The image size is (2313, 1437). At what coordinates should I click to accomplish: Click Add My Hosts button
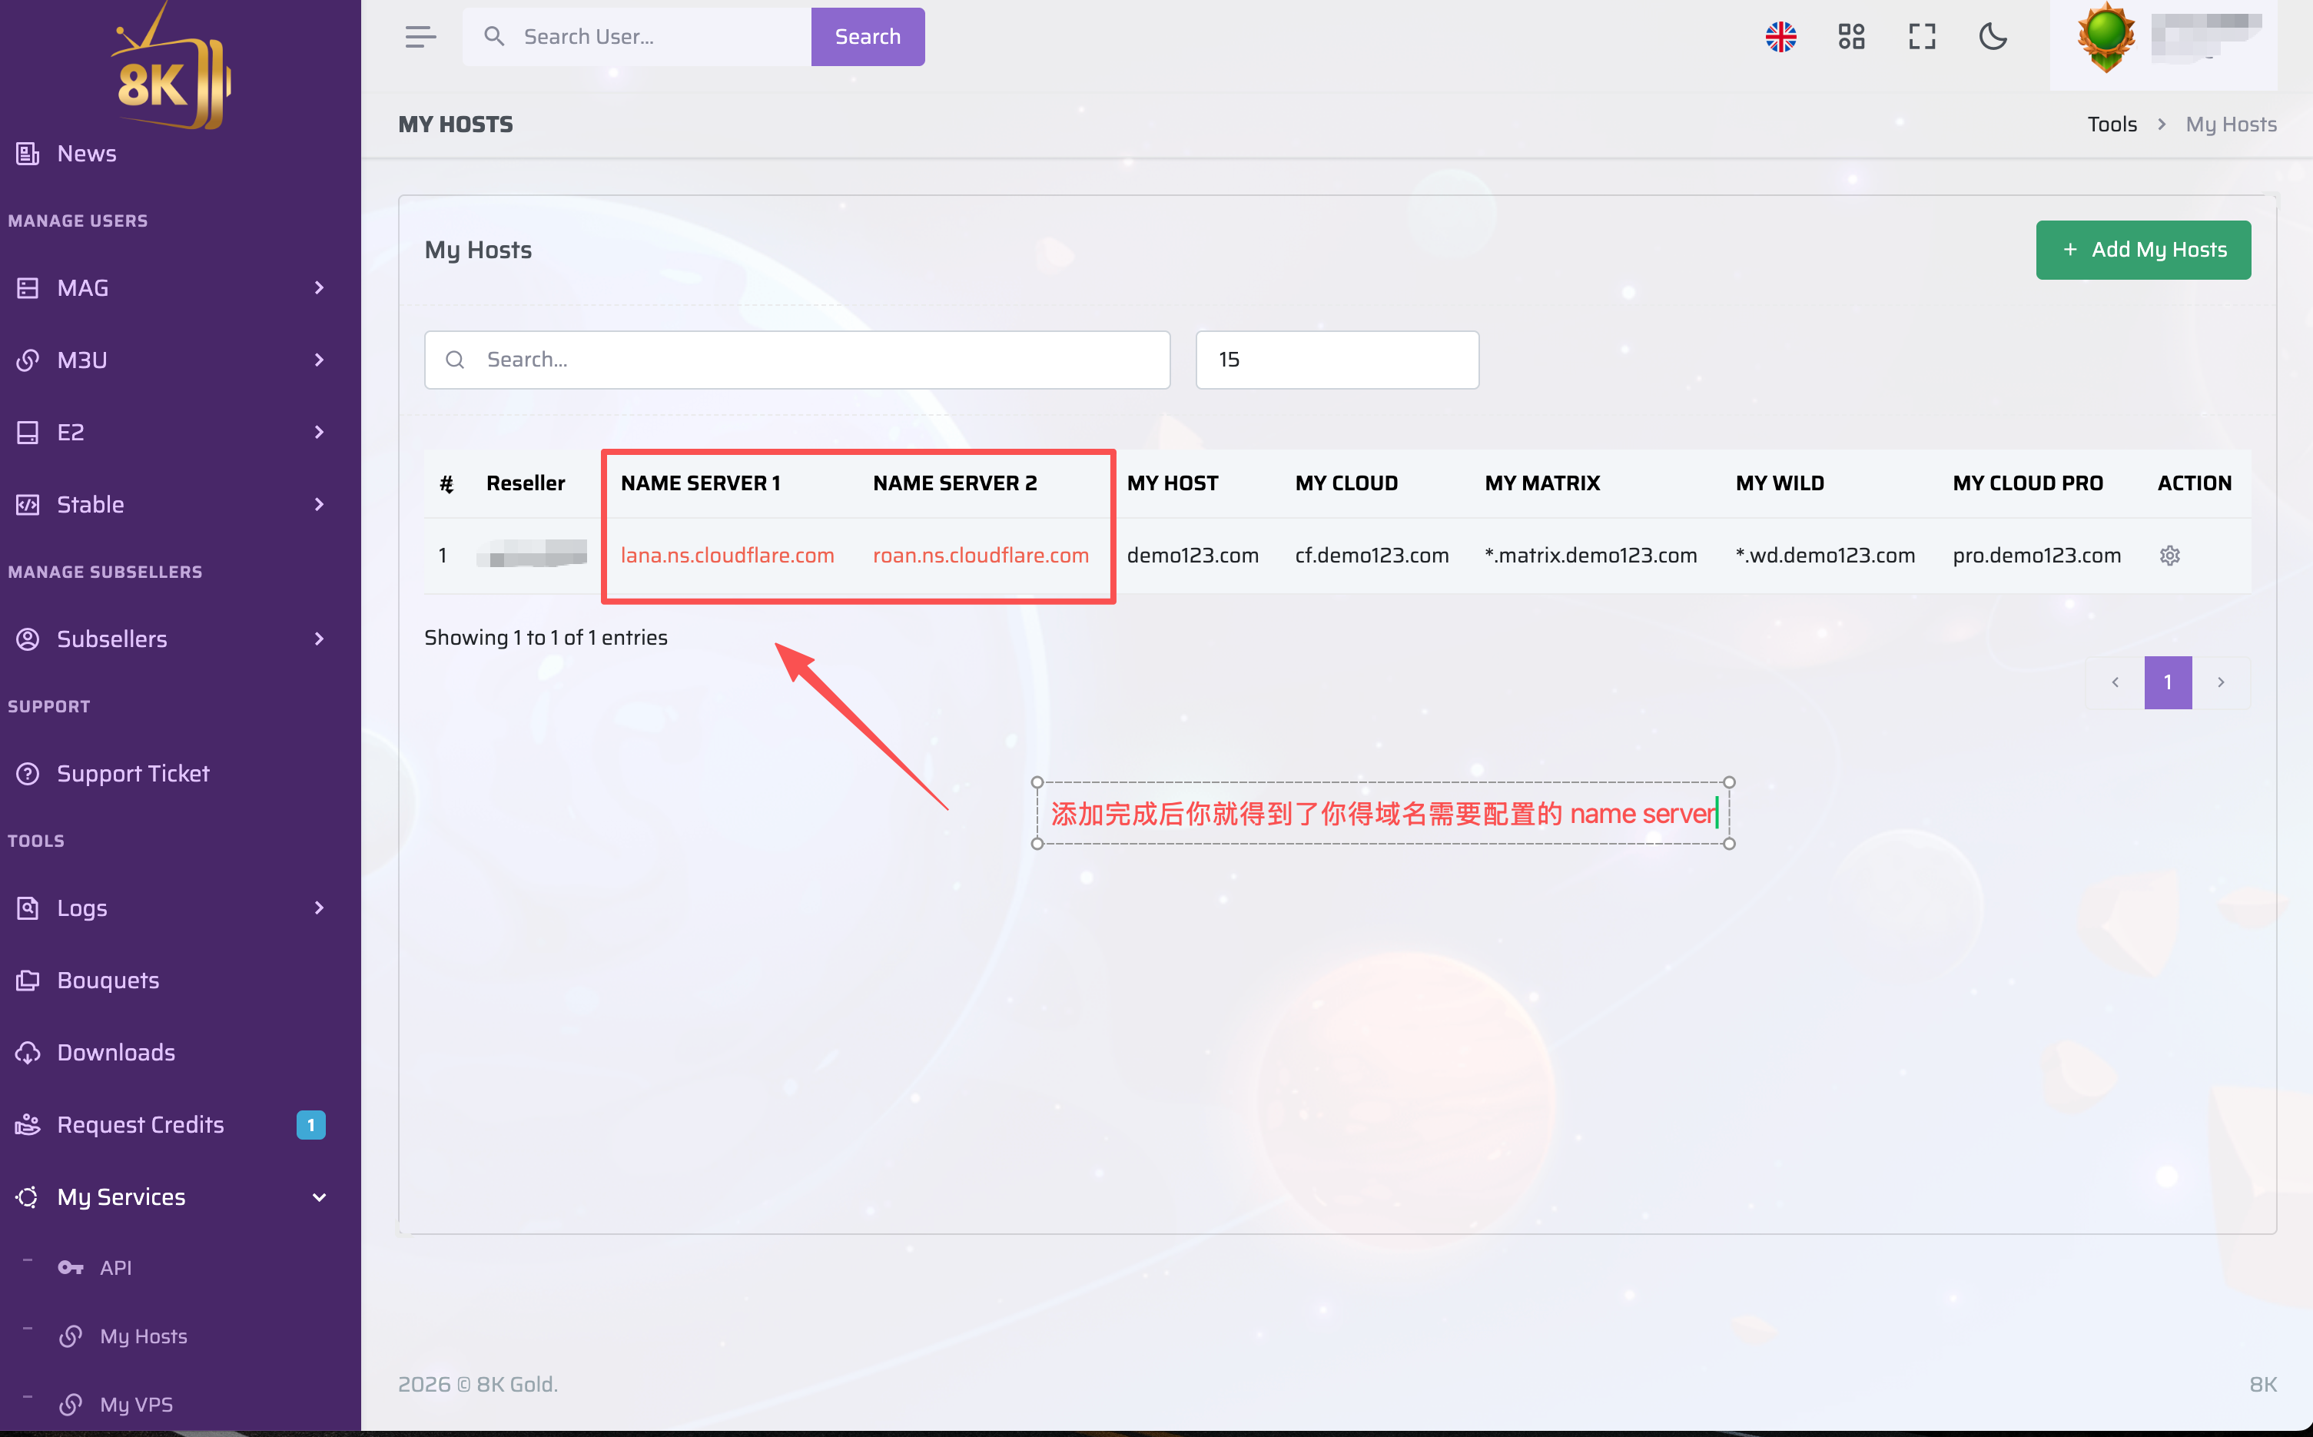2143,250
